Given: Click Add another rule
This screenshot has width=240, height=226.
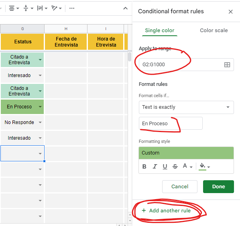Looking at the screenshot, I should pos(166,210).
